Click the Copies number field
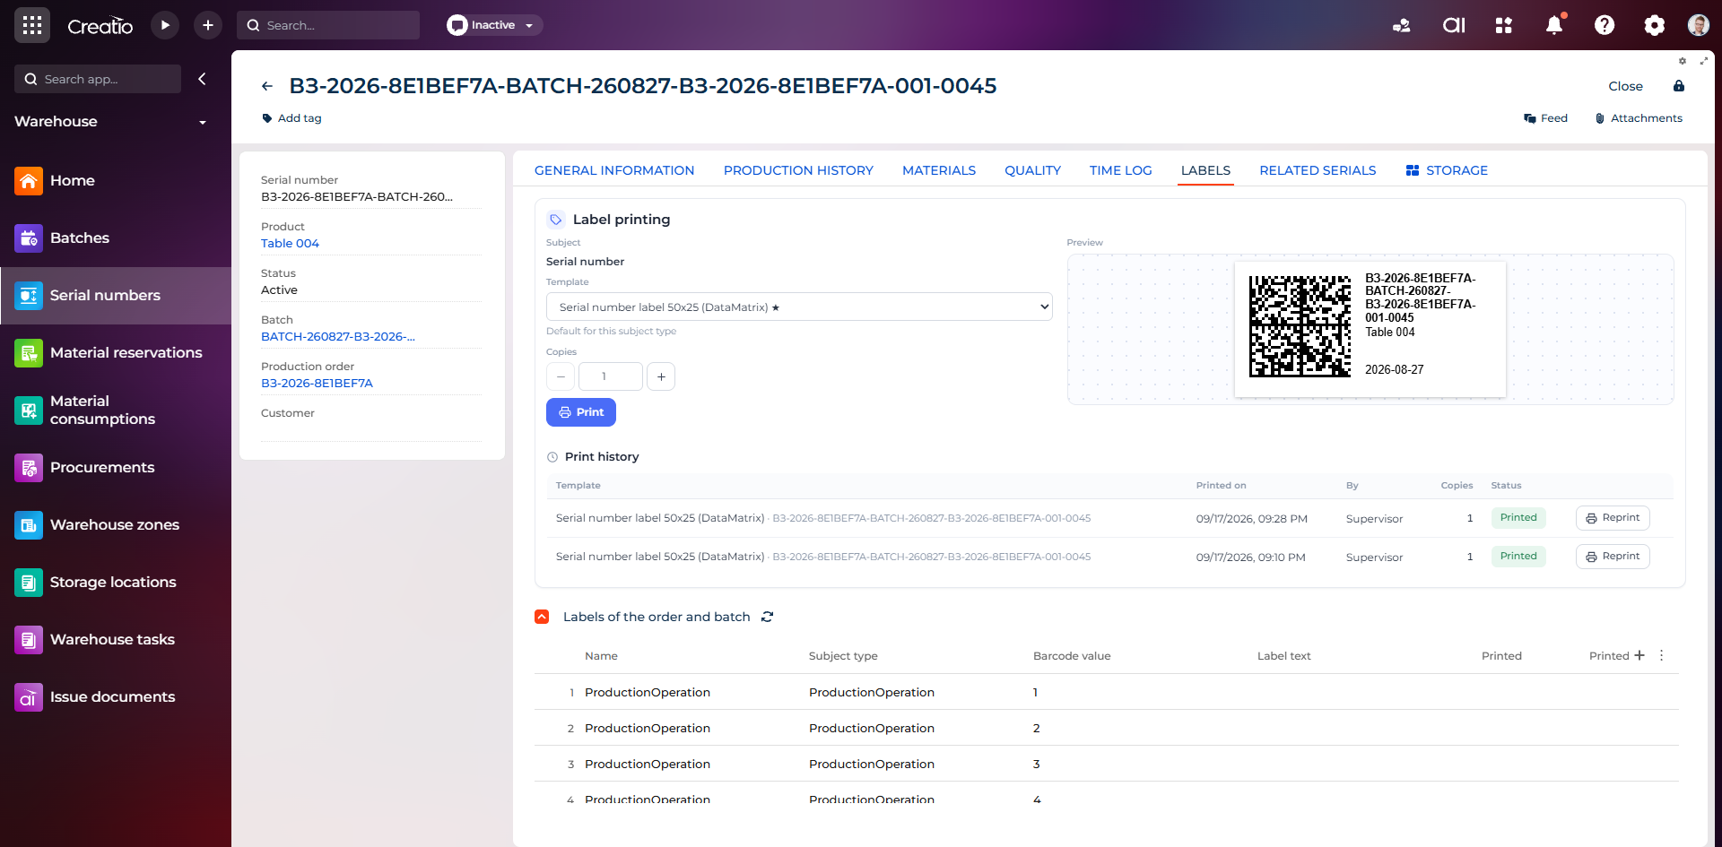Viewport: 1722px width, 847px height. click(611, 376)
